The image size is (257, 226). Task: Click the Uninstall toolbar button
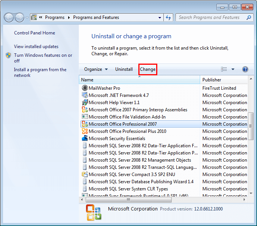124,69
